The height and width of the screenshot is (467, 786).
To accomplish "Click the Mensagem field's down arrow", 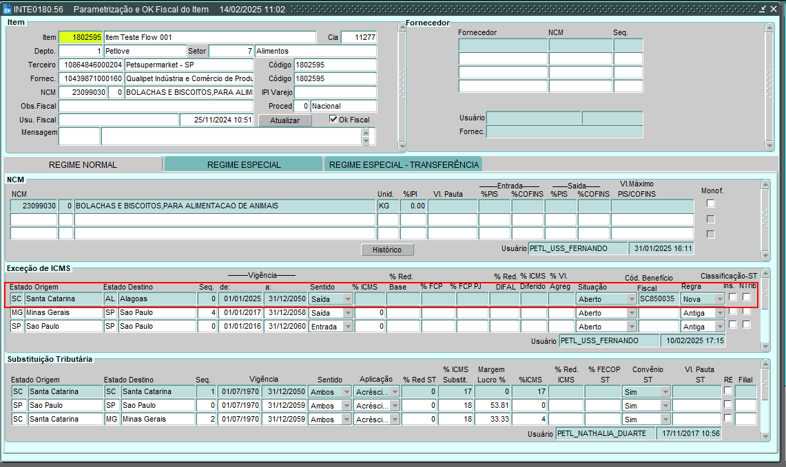I will point(366,141).
